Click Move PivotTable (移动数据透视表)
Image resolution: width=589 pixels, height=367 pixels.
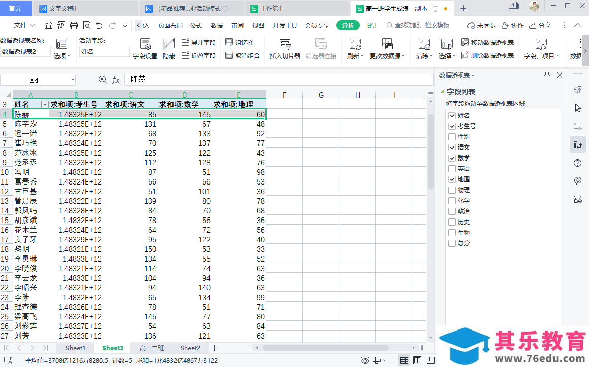[488, 42]
